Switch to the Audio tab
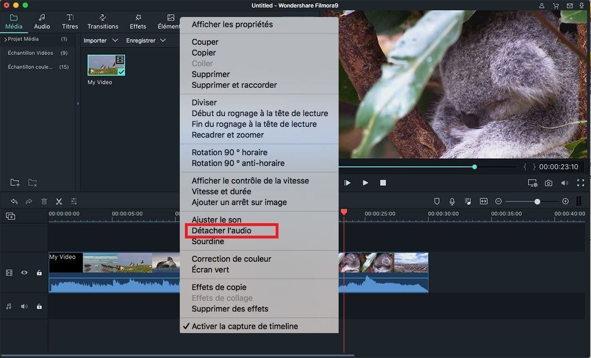 (42, 22)
